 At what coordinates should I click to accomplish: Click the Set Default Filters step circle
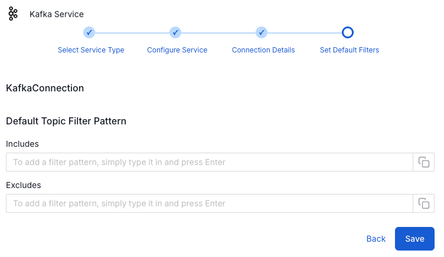point(348,32)
